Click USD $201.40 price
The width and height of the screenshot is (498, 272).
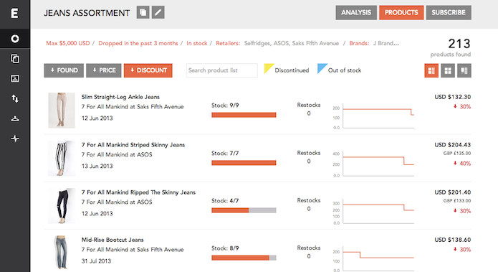[453, 192]
